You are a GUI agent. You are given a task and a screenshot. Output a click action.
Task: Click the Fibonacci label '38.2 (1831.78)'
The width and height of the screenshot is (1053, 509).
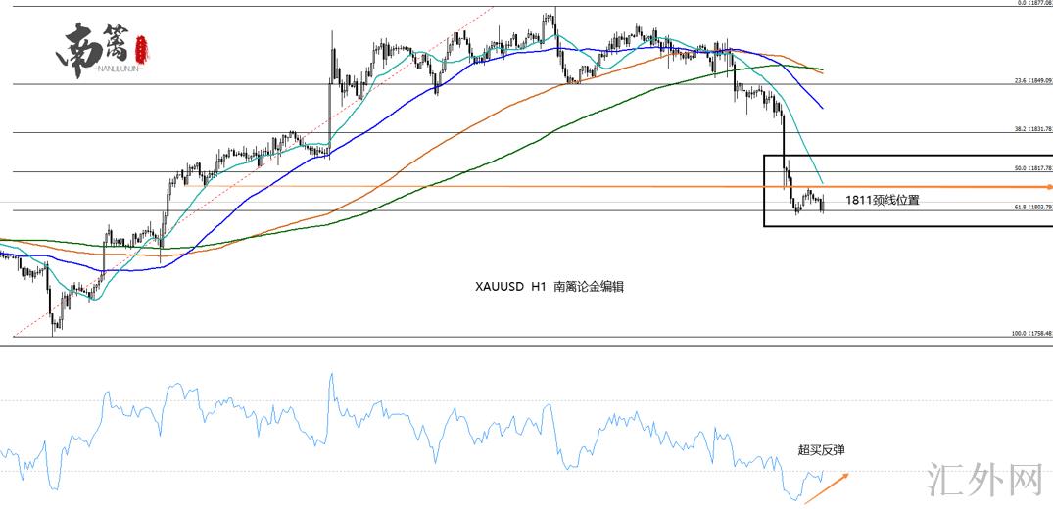pos(1033,129)
